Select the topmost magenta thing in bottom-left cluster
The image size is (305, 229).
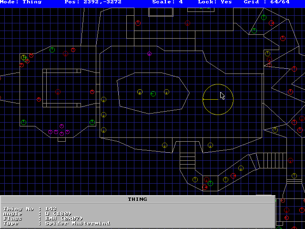(61, 126)
